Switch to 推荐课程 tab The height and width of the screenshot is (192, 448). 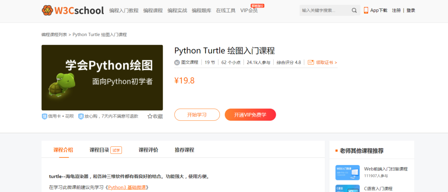pyautogui.click(x=185, y=150)
